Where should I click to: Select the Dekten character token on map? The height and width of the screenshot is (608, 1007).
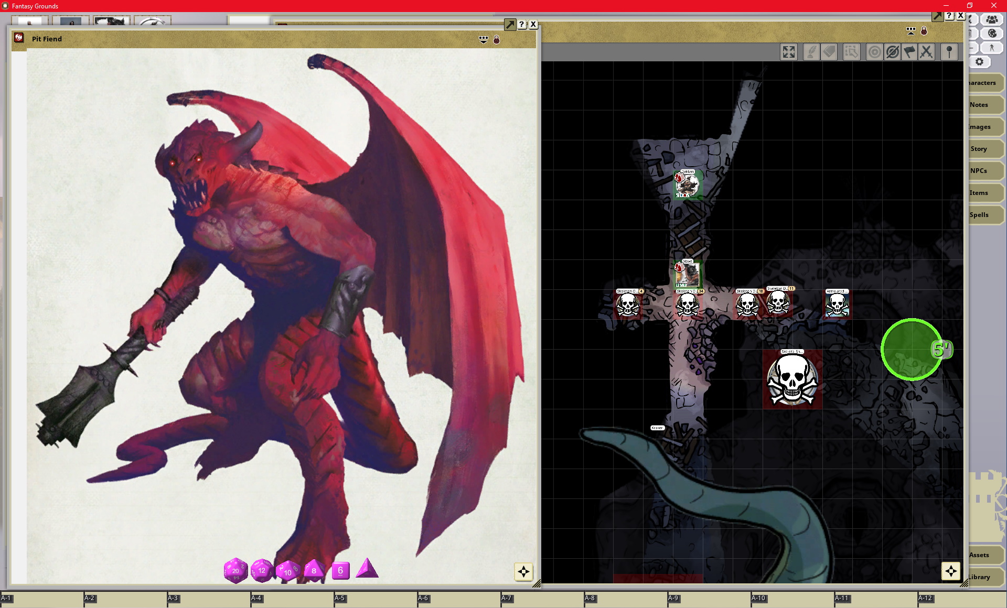(x=688, y=184)
